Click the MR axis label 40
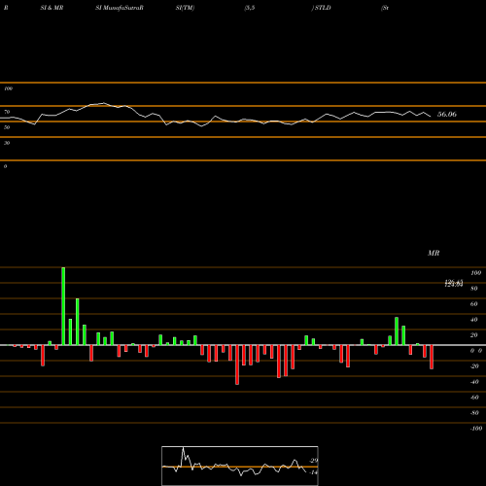 coord(474,320)
